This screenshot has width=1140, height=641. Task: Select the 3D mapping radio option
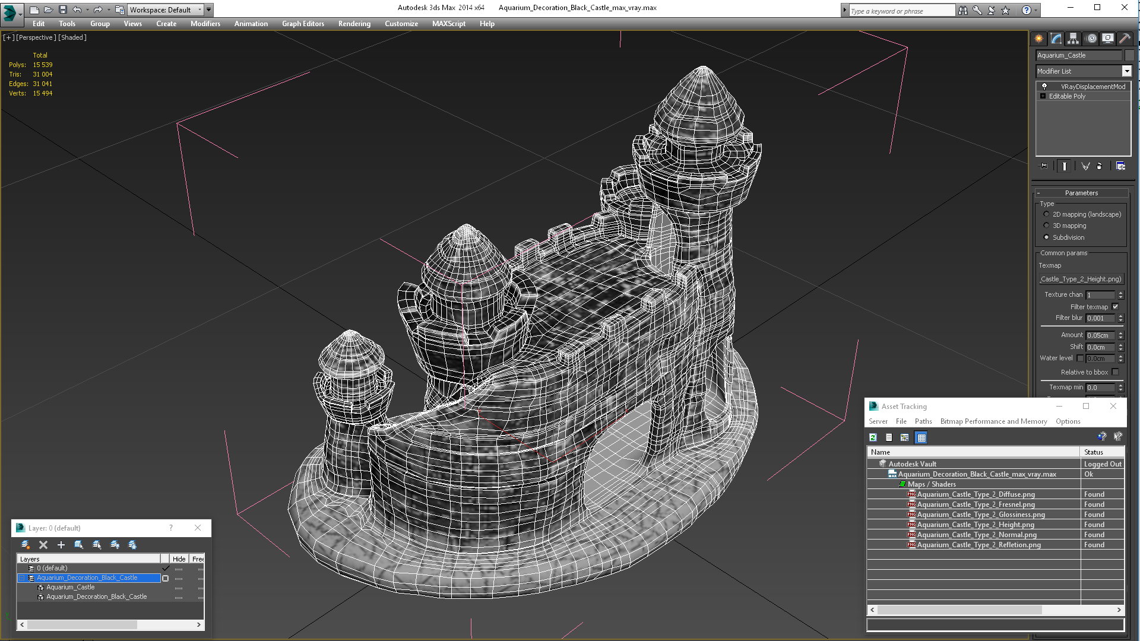pyautogui.click(x=1046, y=226)
